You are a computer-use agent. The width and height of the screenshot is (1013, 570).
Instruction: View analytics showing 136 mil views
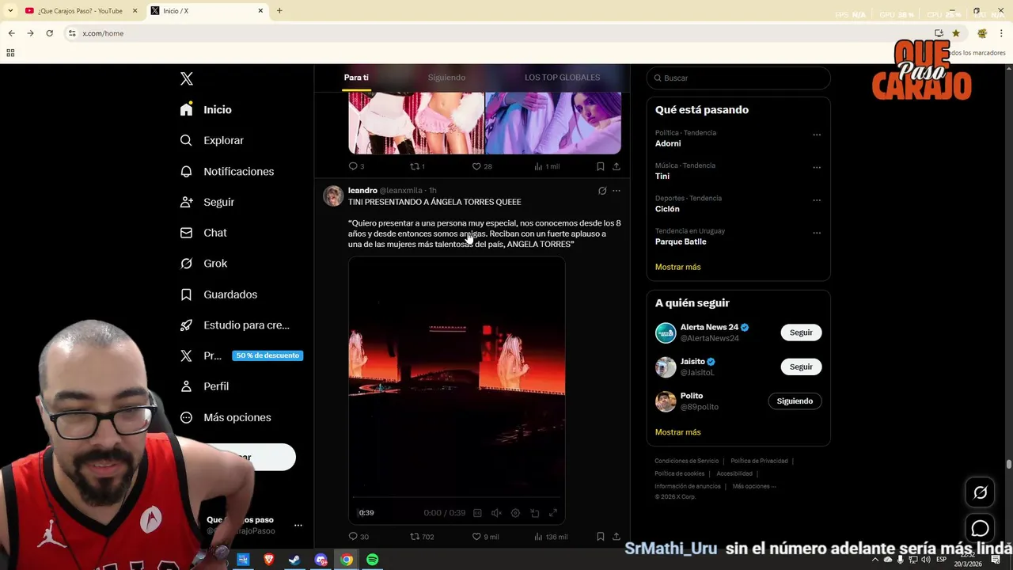point(551,537)
